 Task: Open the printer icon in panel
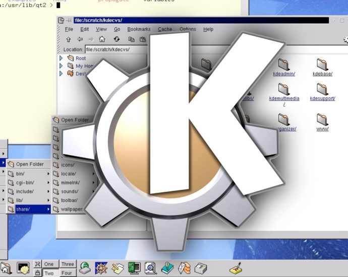[x=201, y=268]
